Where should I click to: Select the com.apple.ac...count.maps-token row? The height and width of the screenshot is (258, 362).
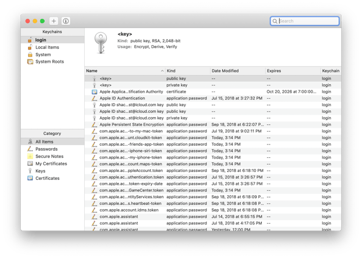tap(213, 164)
